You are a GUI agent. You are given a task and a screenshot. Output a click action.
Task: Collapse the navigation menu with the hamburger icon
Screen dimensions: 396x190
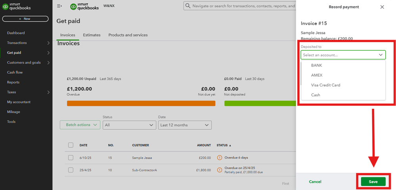59,6
